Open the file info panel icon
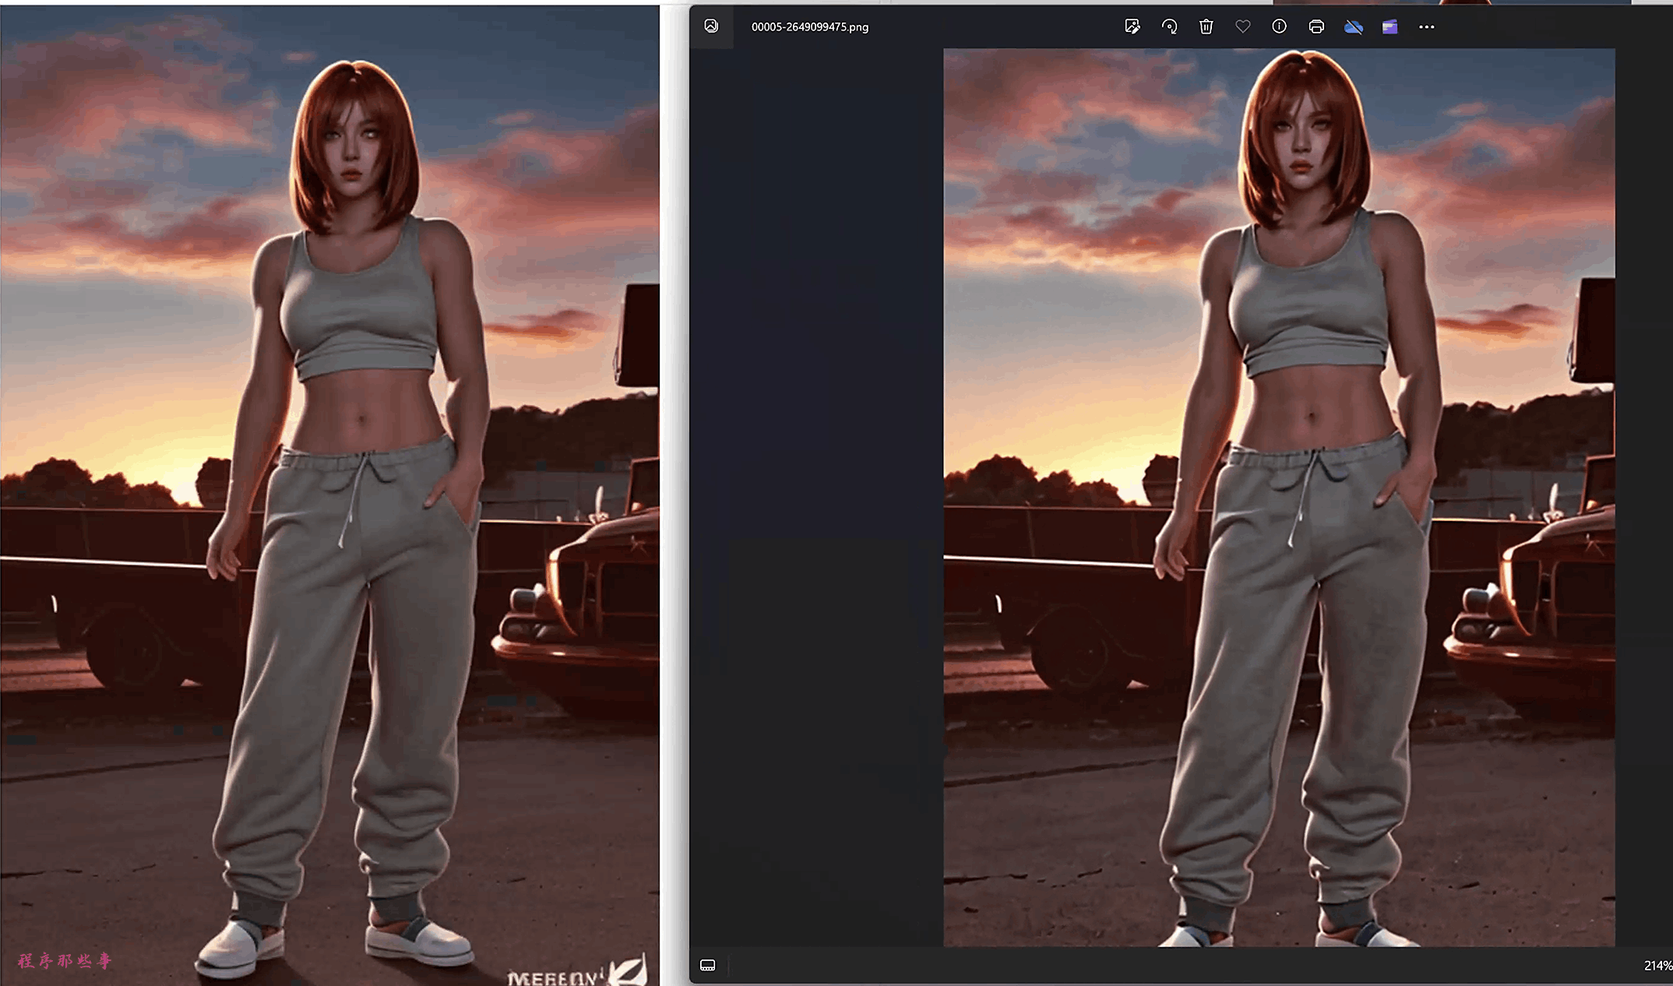Image resolution: width=1673 pixels, height=986 pixels. pyautogui.click(x=1279, y=26)
